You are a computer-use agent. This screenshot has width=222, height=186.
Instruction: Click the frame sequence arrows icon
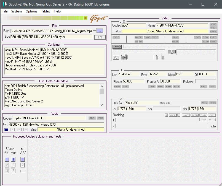(172, 52)
